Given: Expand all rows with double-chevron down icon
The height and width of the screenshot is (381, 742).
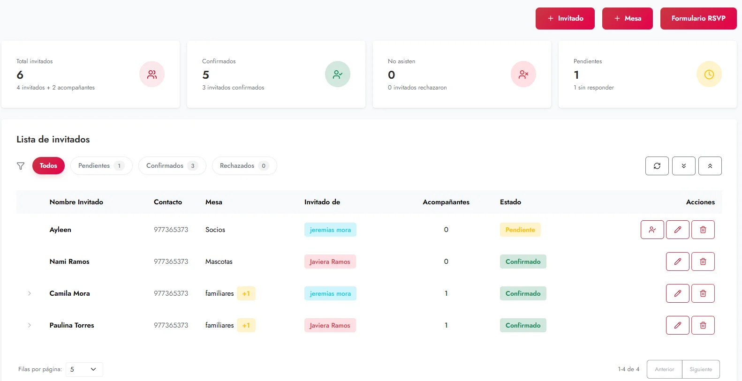Looking at the screenshot, I should point(683,166).
